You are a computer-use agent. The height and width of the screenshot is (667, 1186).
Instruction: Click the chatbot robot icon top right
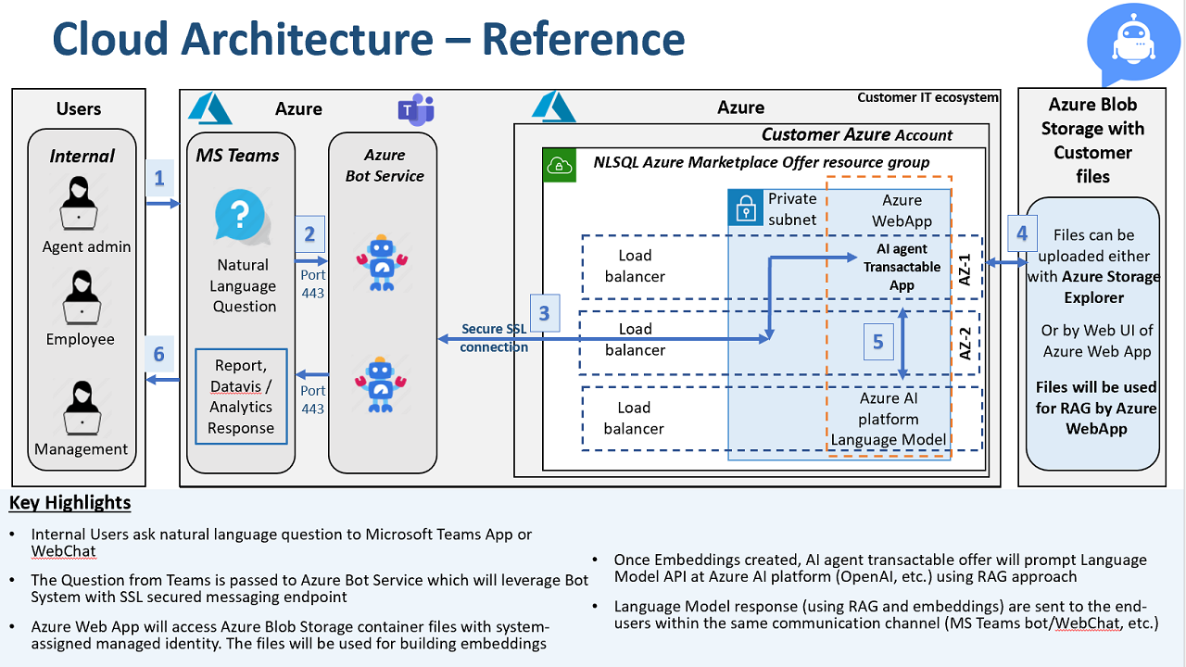1135,43
